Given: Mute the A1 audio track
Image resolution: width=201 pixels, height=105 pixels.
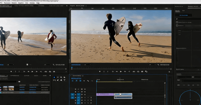Looking at the screenshot, I should [x=85, y=97].
